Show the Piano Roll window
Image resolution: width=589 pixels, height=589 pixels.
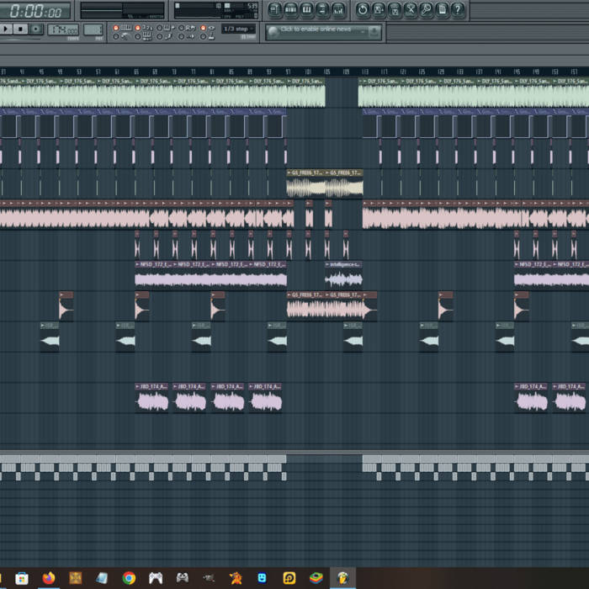coord(307,10)
